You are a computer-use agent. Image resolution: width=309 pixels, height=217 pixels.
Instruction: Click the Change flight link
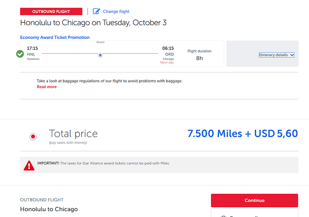(116, 12)
